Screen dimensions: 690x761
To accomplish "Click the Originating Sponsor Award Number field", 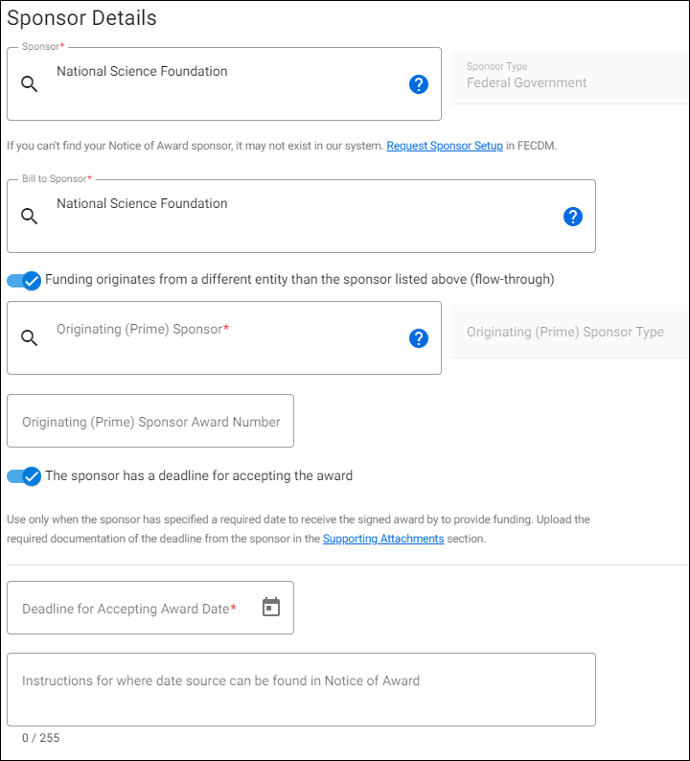I will (150, 422).
